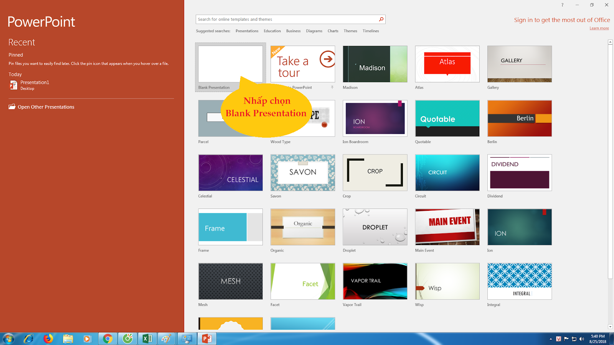Choose the Main Event template
The width and height of the screenshot is (614, 345).
point(447,227)
